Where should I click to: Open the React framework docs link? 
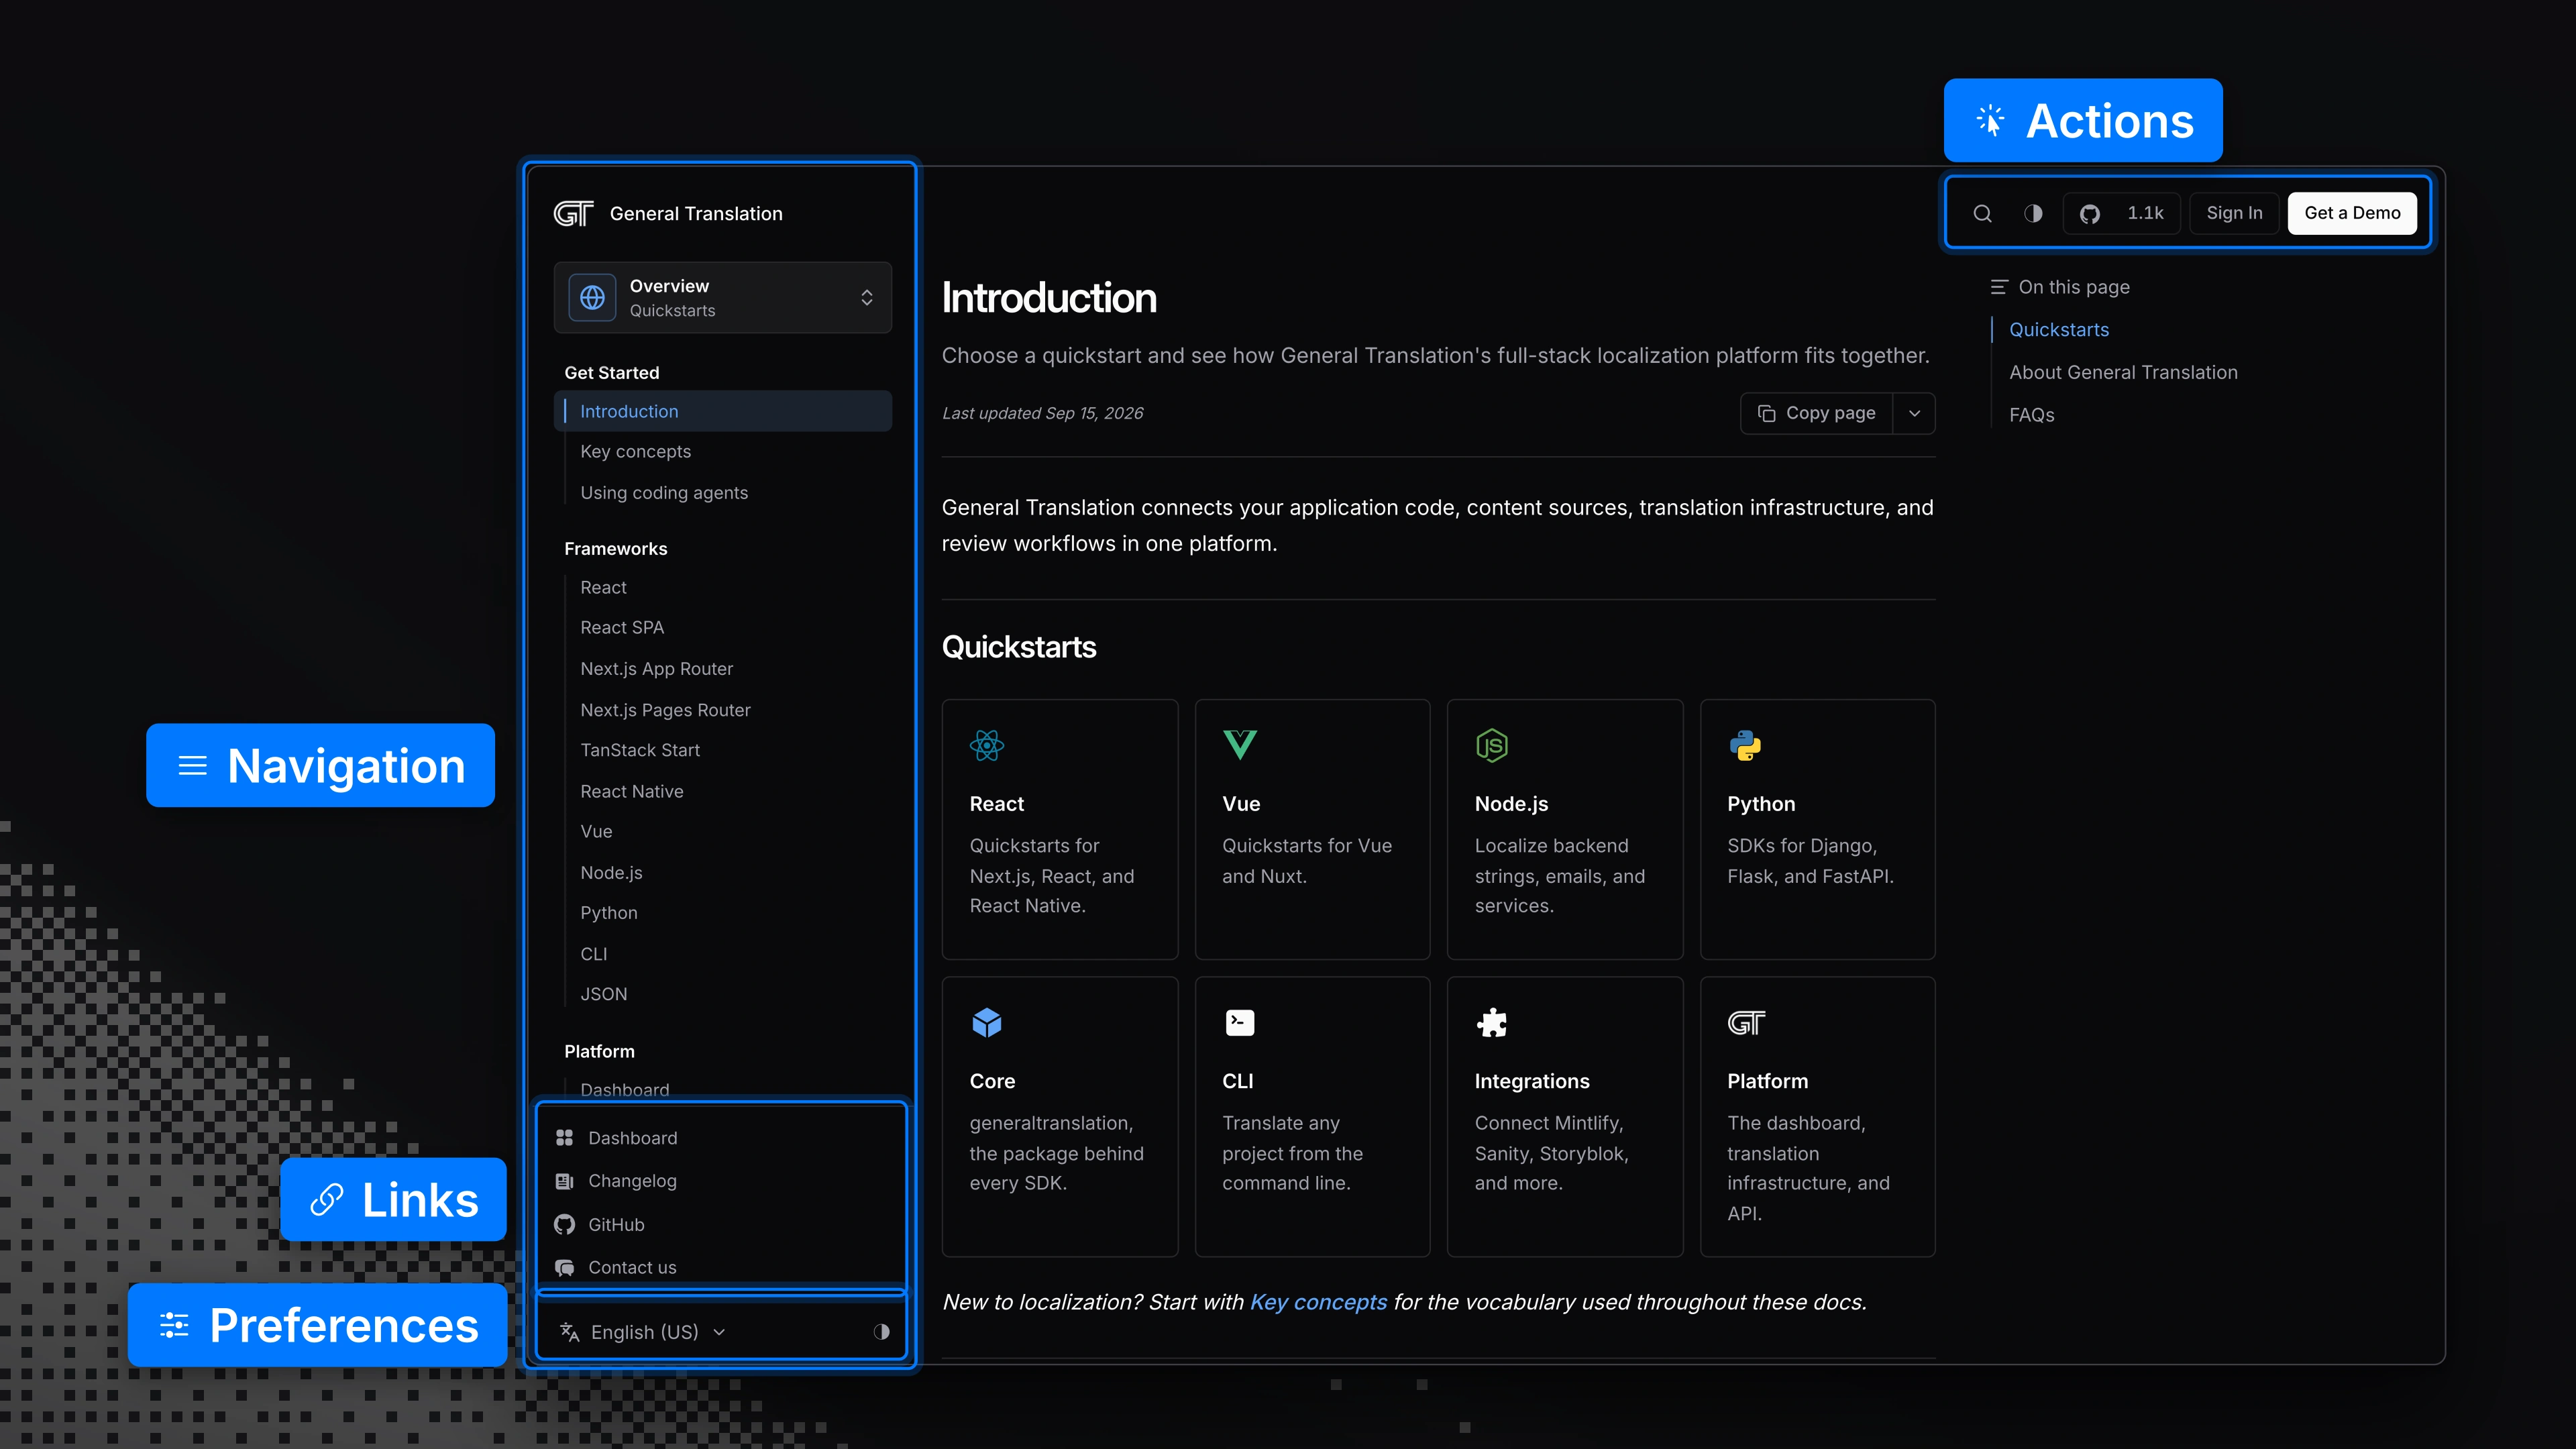click(x=603, y=588)
